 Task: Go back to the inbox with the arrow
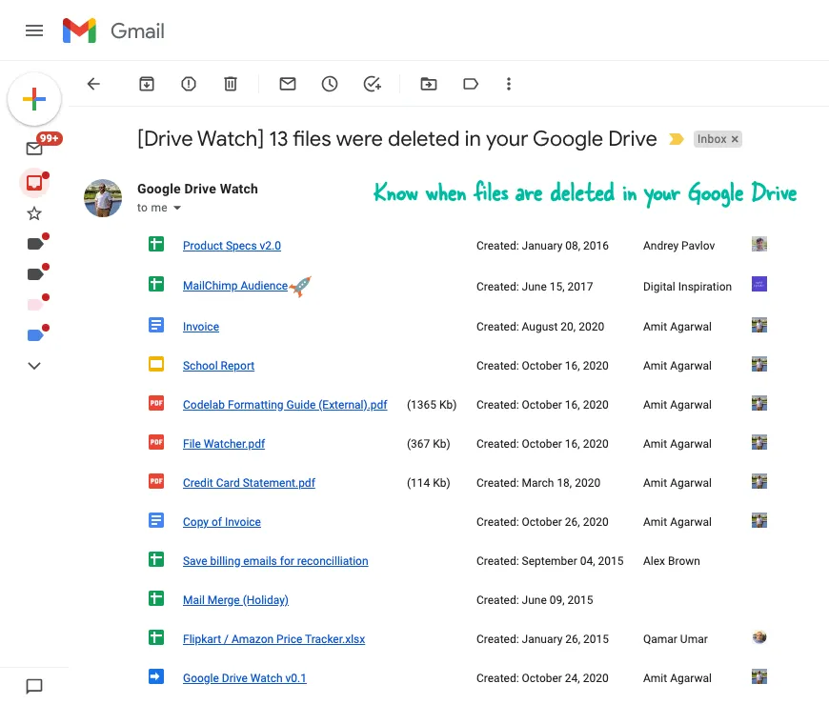(x=93, y=84)
